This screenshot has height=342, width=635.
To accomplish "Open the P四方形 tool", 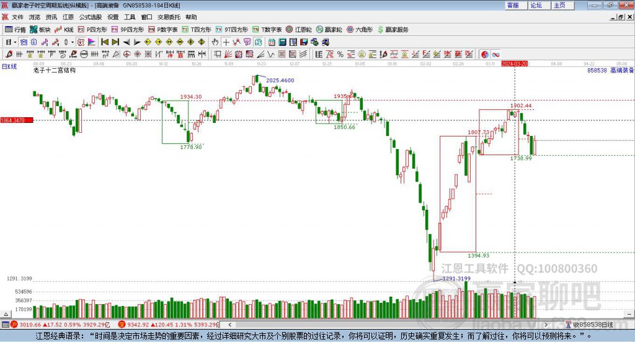I will 92,30.
